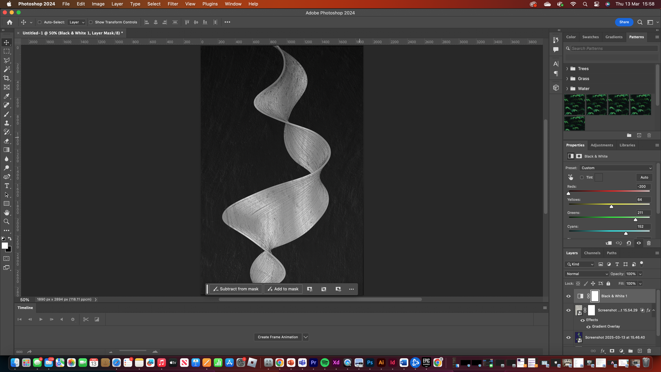Toggle Quick Mask mode
Screen dimensions: 661x372
point(7,258)
